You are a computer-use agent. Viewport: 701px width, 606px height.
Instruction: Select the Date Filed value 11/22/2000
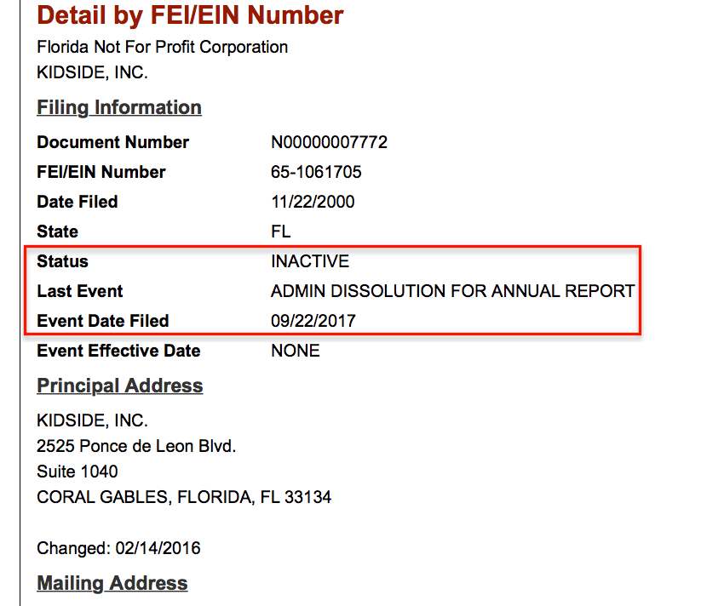tap(313, 202)
